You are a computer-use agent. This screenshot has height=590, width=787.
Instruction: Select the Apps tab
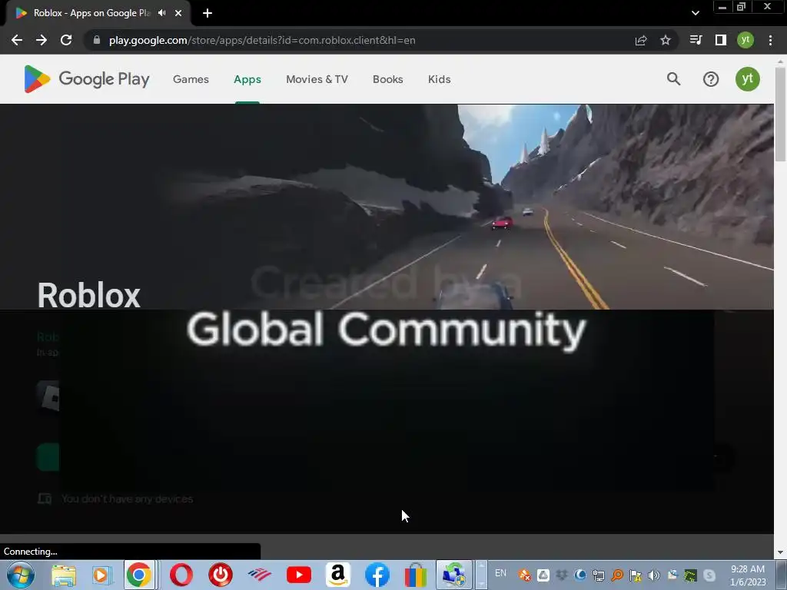tap(247, 79)
